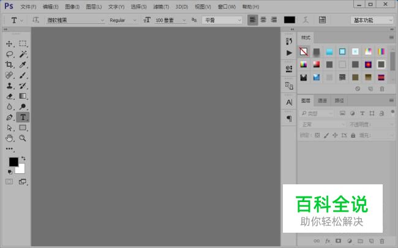Toggle Character and Paragraph panels button
Image resolution: width=398 pixels, height=248 pixels.
322,20
